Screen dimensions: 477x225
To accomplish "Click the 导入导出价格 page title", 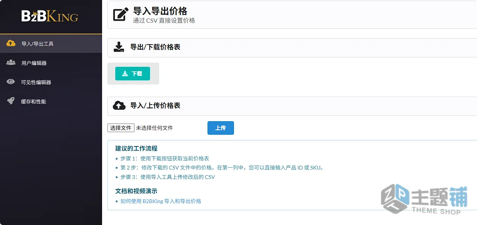I will [x=160, y=11].
